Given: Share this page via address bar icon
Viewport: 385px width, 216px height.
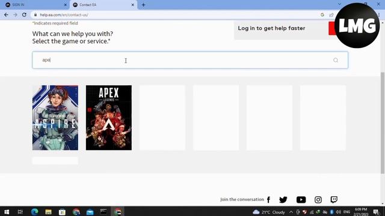Looking at the screenshot, I should (331, 15).
